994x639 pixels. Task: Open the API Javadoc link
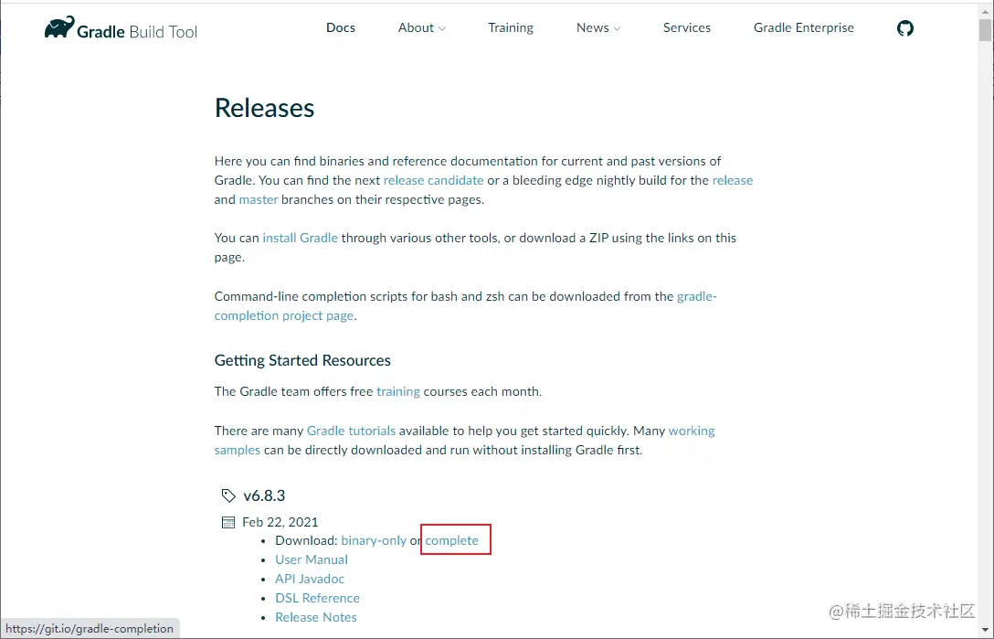(x=310, y=579)
